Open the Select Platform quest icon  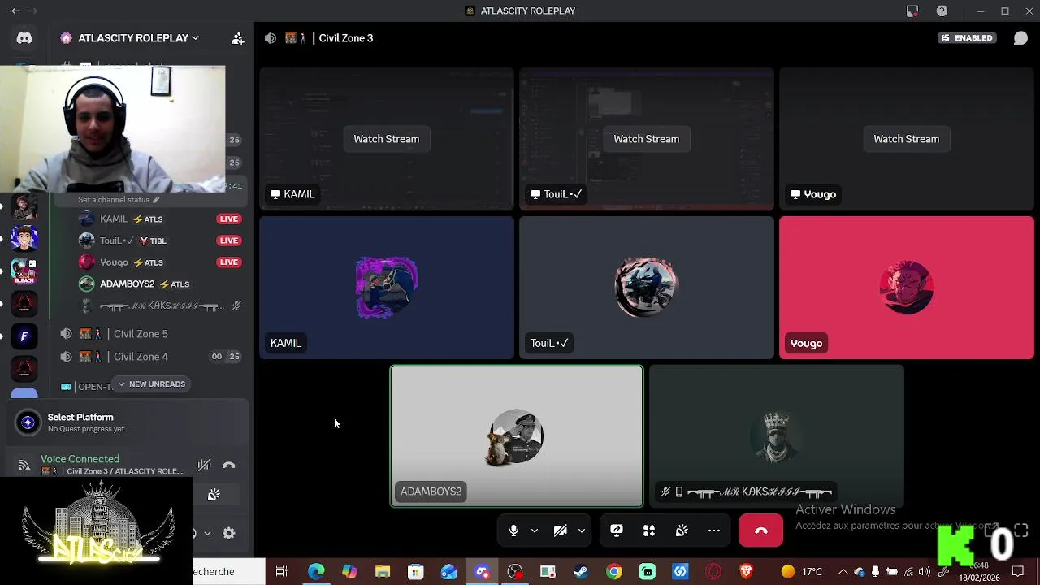pyautogui.click(x=28, y=422)
